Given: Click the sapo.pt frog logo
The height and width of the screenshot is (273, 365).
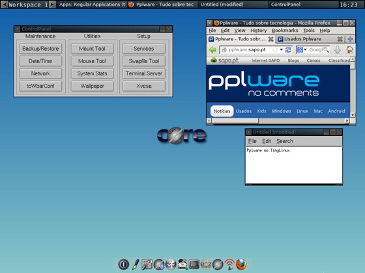Looking at the screenshot, I should [x=224, y=60].
